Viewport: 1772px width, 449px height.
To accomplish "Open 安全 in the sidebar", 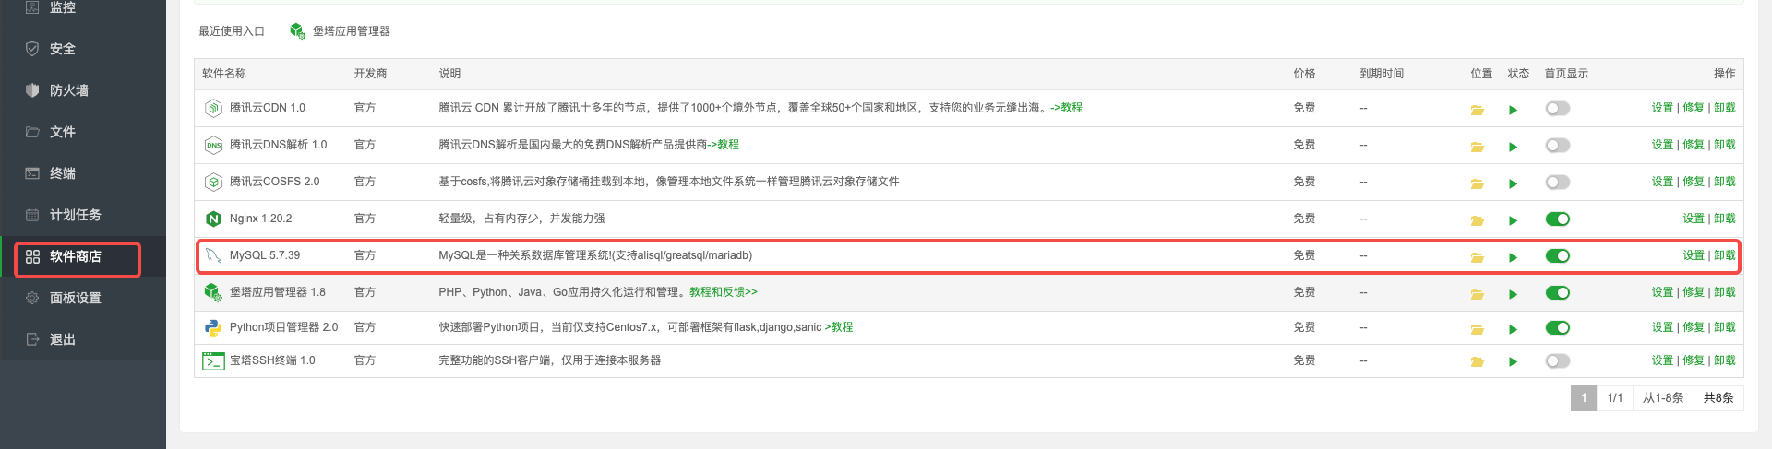I will (83, 49).
